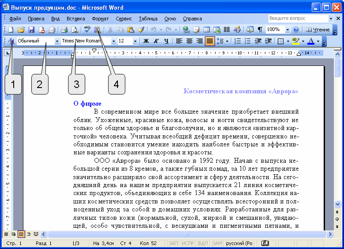
Task: Expand the undo history dropdown arrow
Action: point(161,30)
